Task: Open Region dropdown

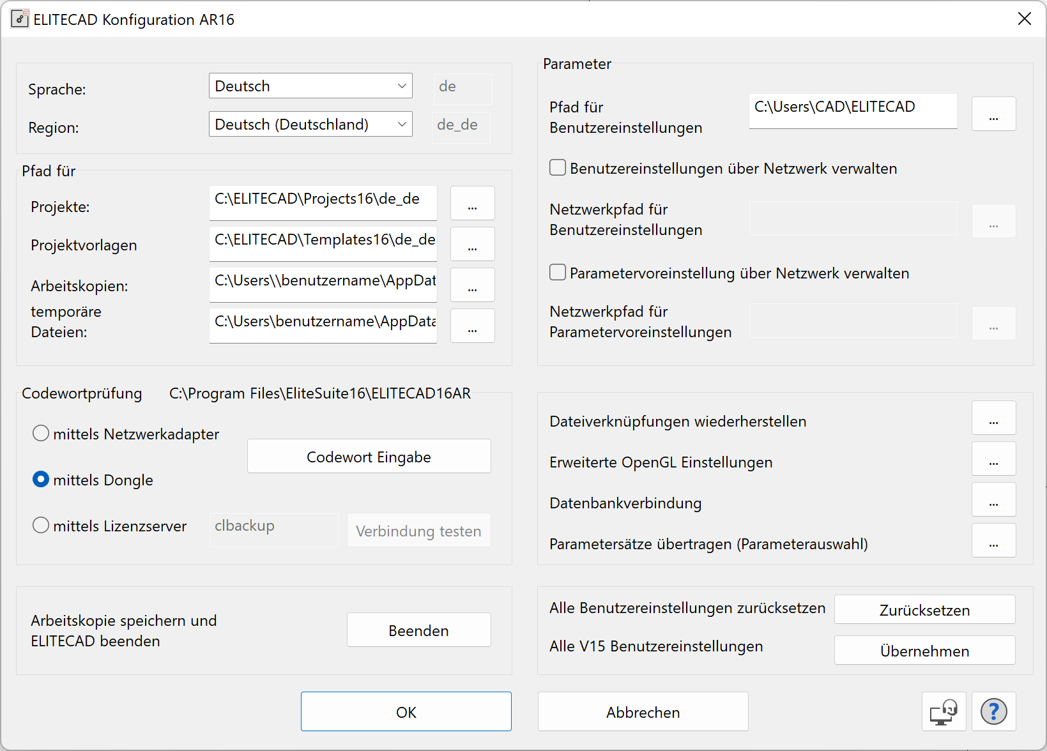Action: (x=310, y=124)
